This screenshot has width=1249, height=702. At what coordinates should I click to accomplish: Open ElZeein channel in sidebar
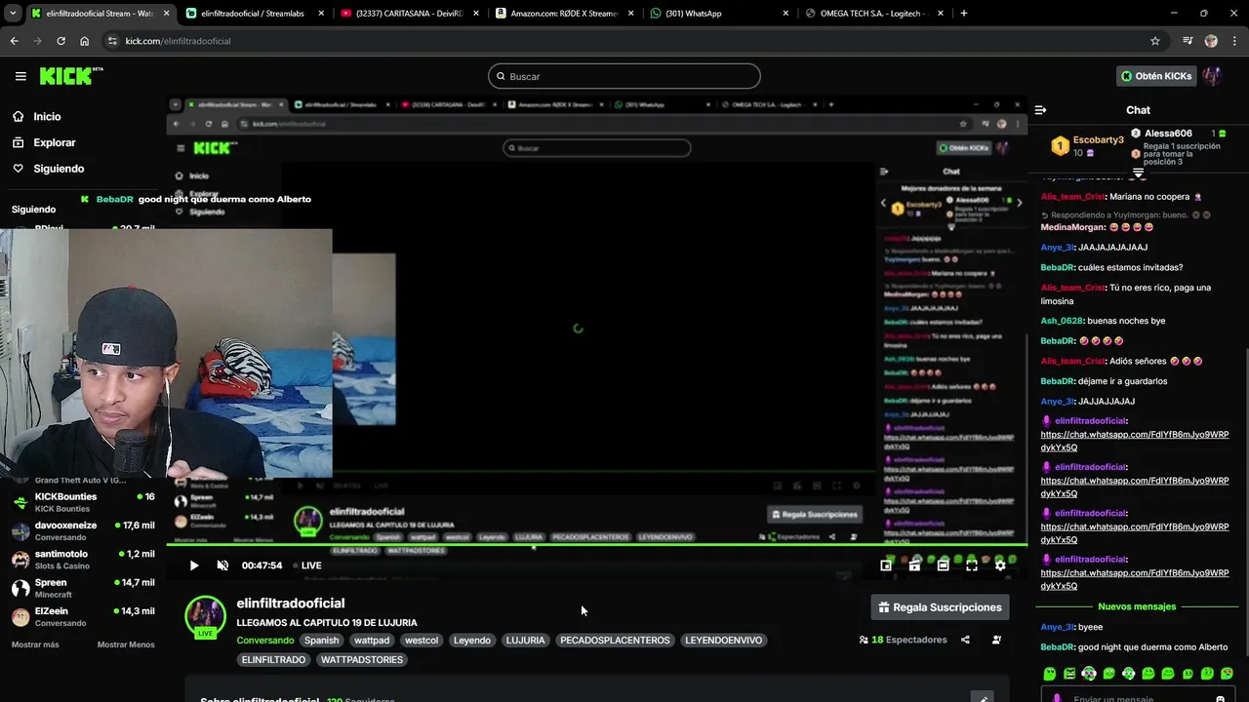[83, 616]
